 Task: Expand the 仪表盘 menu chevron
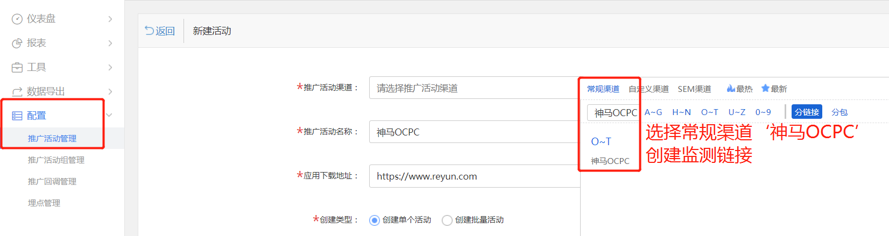(x=110, y=19)
